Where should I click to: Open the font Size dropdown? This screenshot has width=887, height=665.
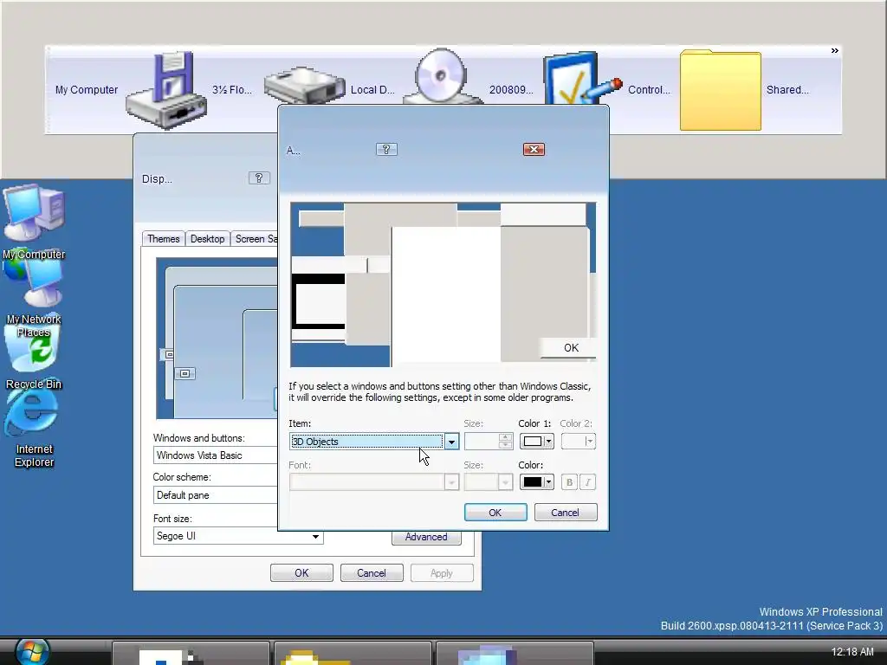point(489,482)
